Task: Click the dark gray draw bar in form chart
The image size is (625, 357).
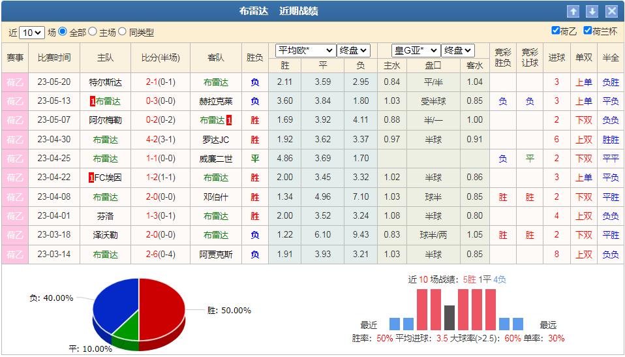Action: tap(450, 318)
